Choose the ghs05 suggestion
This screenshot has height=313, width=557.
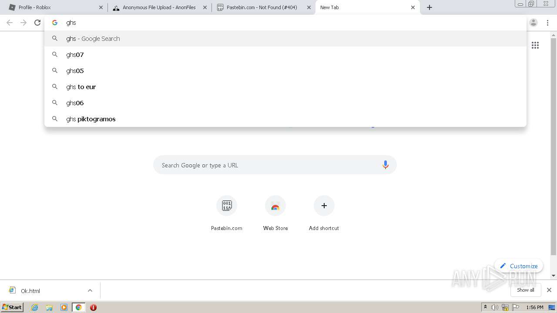[285, 71]
